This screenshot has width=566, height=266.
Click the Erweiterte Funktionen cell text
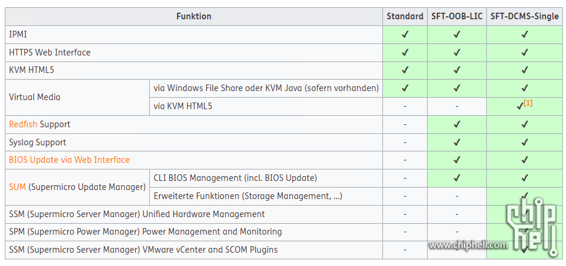248,196
